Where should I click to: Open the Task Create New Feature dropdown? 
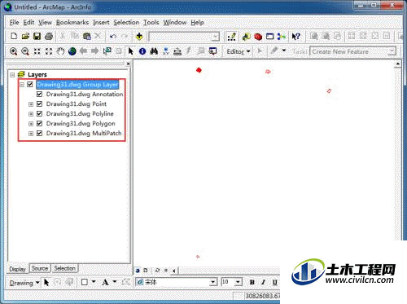click(x=392, y=51)
